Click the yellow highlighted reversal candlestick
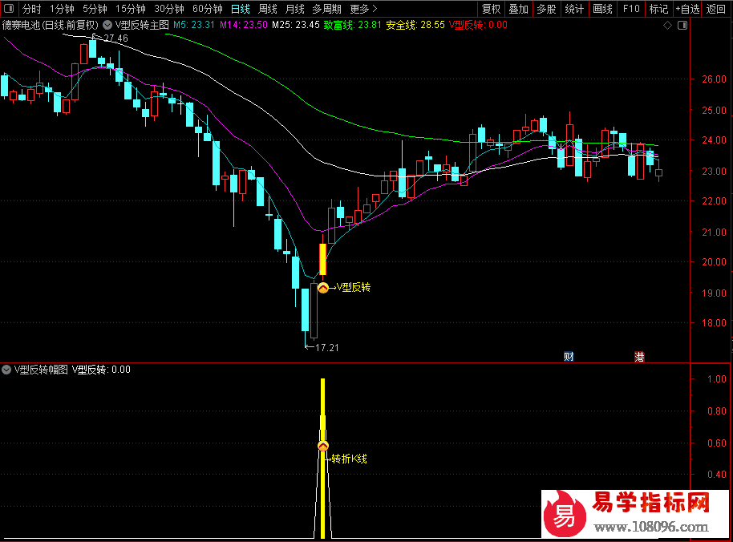This screenshot has height=542, width=733. point(323,259)
